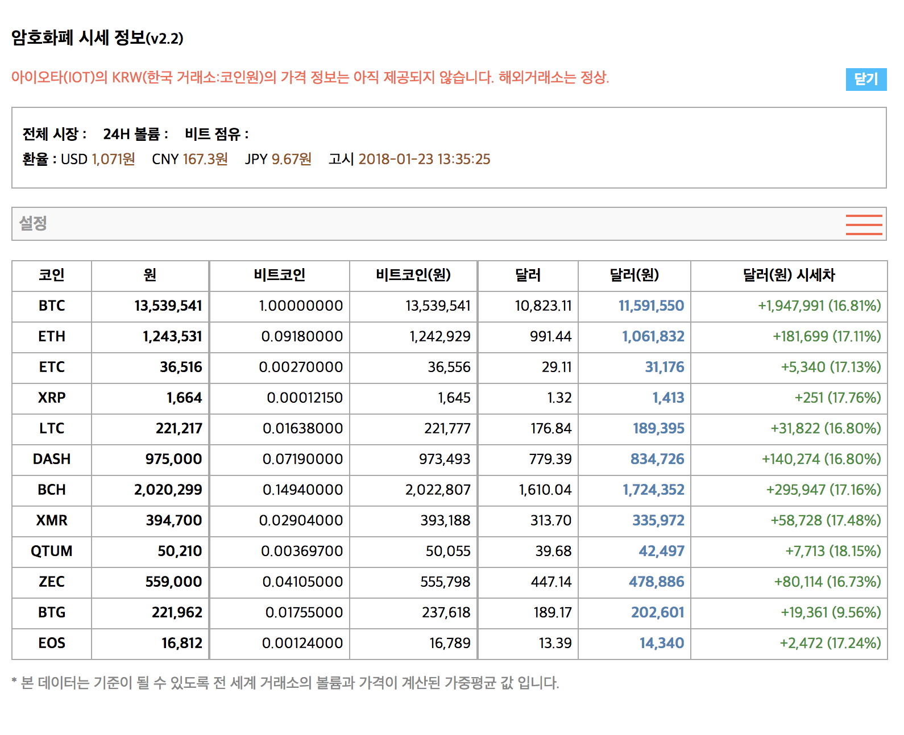Click the 24H 볼륨 label
904x735 pixels.
(x=135, y=135)
